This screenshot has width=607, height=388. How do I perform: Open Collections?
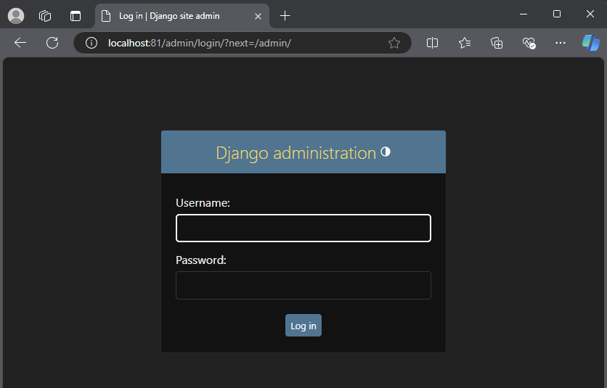497,43
